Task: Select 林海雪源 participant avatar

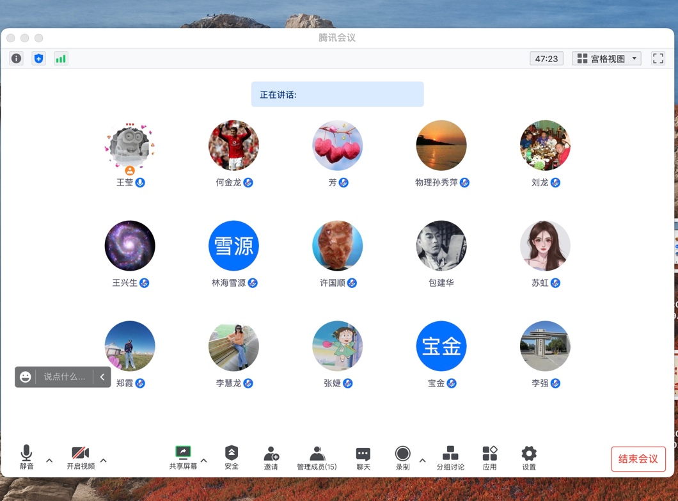Action: point(233,246)
